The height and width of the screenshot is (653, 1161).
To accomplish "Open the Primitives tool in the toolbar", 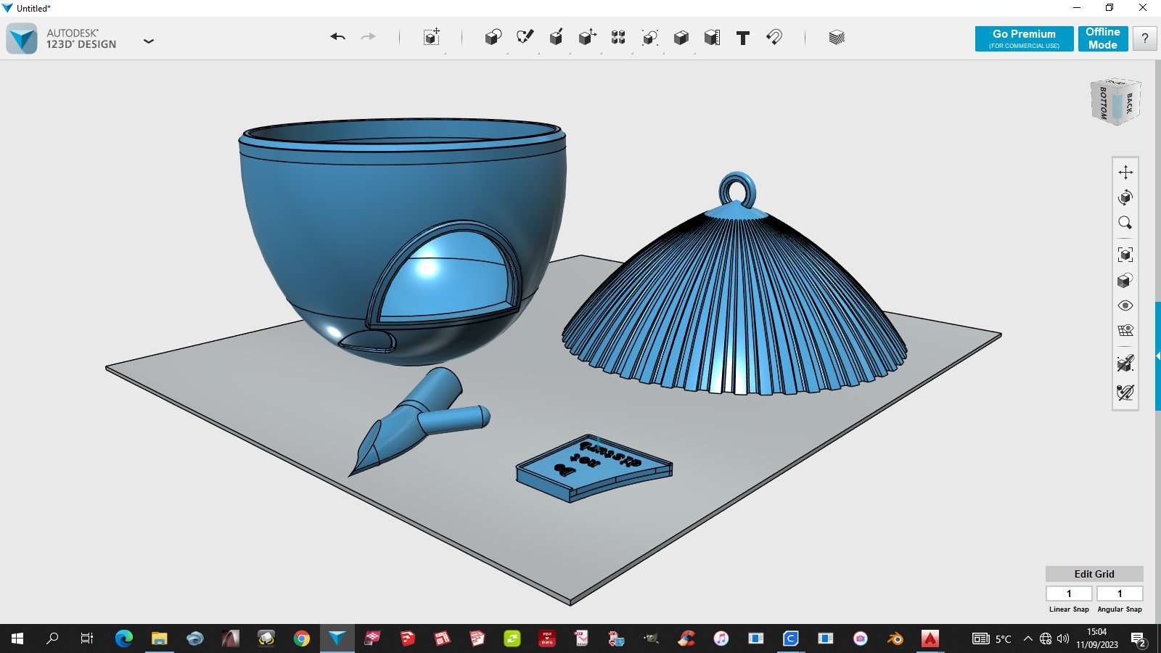I will click(493, 37).
